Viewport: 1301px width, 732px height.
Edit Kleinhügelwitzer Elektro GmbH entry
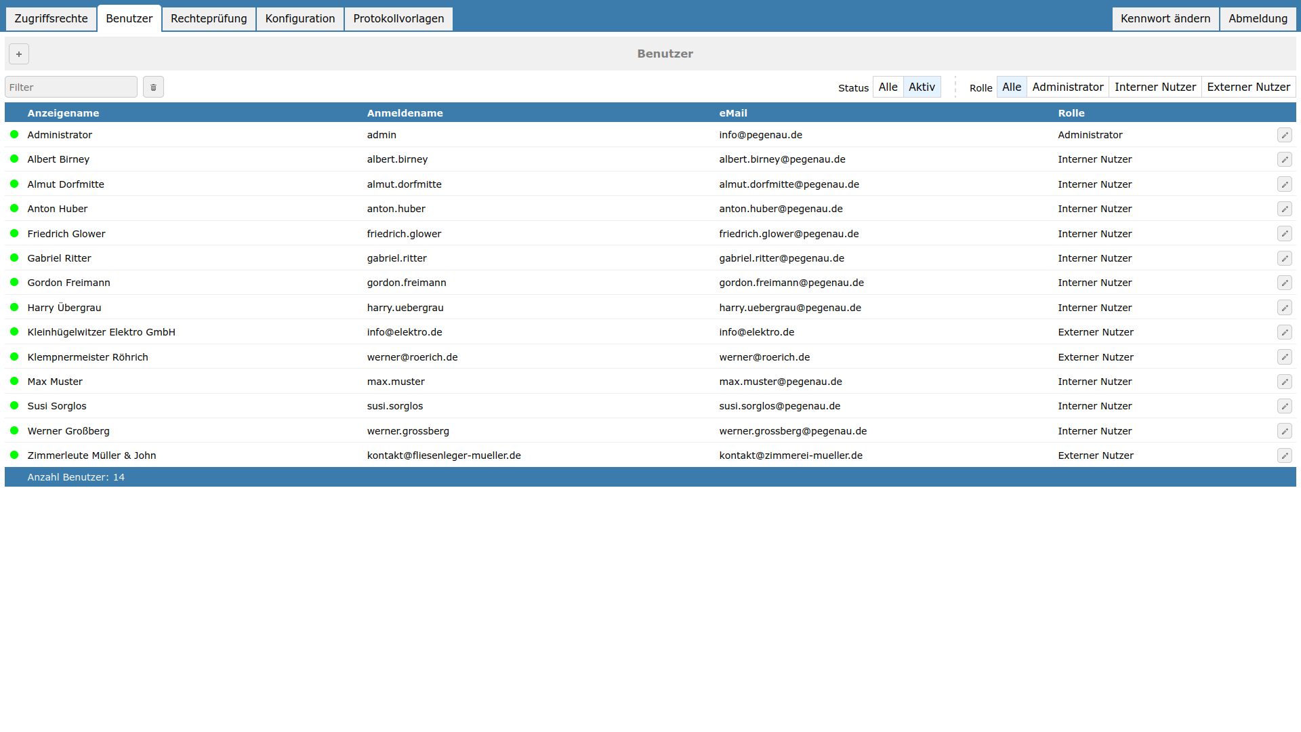pos(1284,332)
